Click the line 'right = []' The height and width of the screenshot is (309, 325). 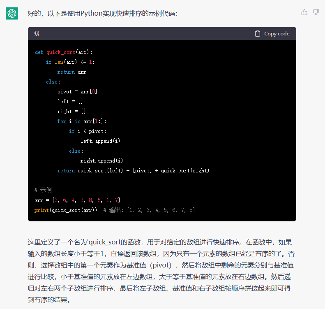71,111
